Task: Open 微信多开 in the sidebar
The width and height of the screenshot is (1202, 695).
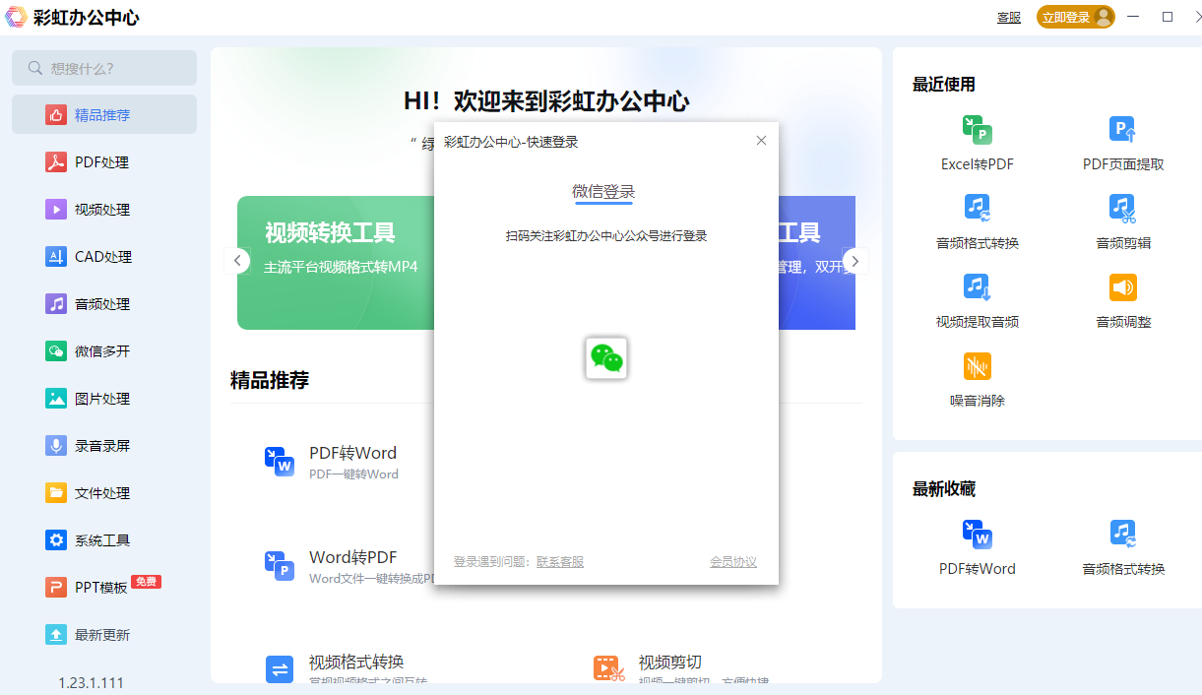Action: tap(103, 350)
